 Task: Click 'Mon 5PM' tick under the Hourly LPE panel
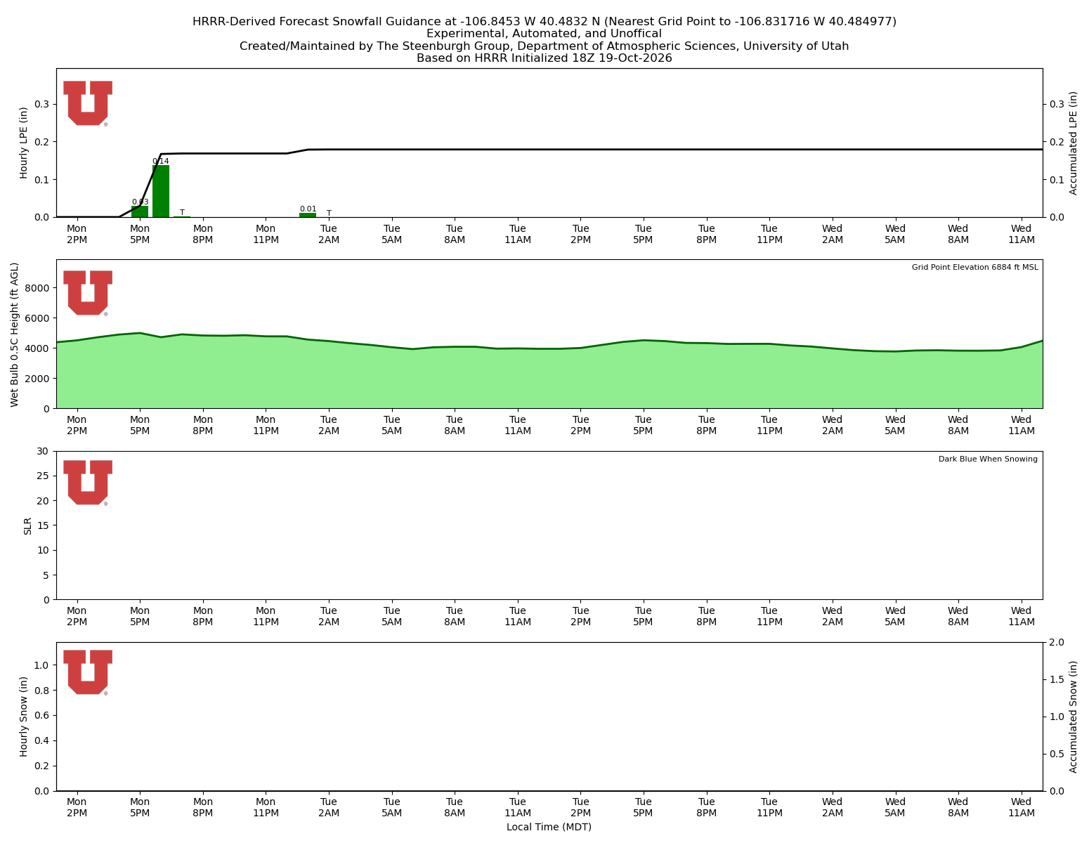140,234
